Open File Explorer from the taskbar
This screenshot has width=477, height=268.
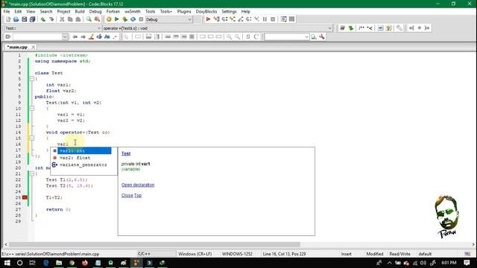[59, 263]
